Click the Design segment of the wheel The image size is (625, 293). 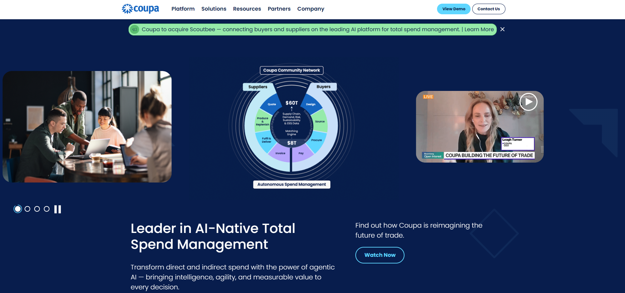tap(311, 104)
